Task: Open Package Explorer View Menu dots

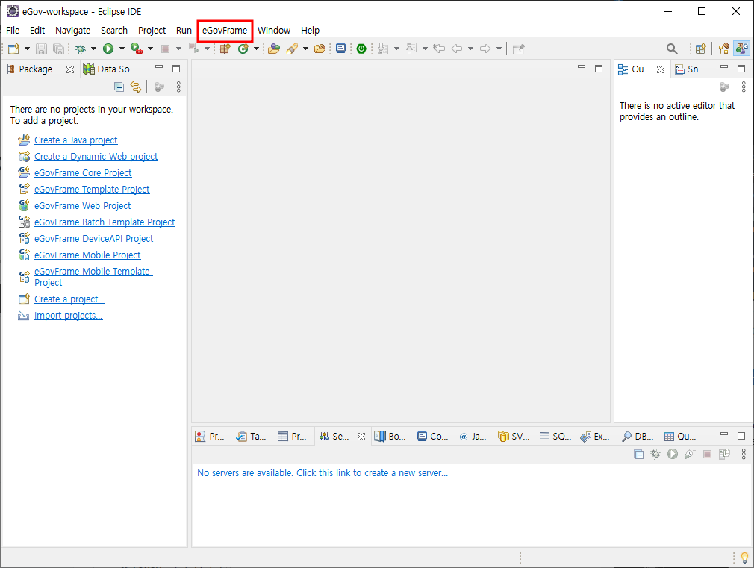Action: point(178,87)
